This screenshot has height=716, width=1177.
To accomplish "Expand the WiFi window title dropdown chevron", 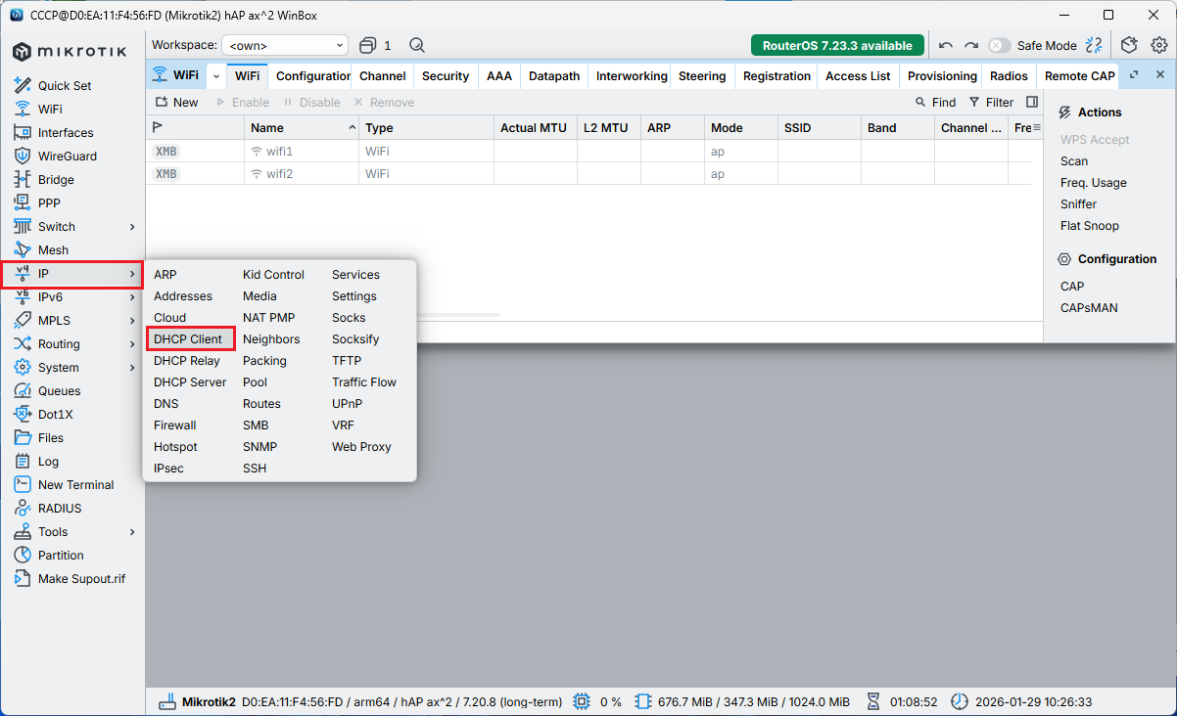I will (x=216, y=76).
